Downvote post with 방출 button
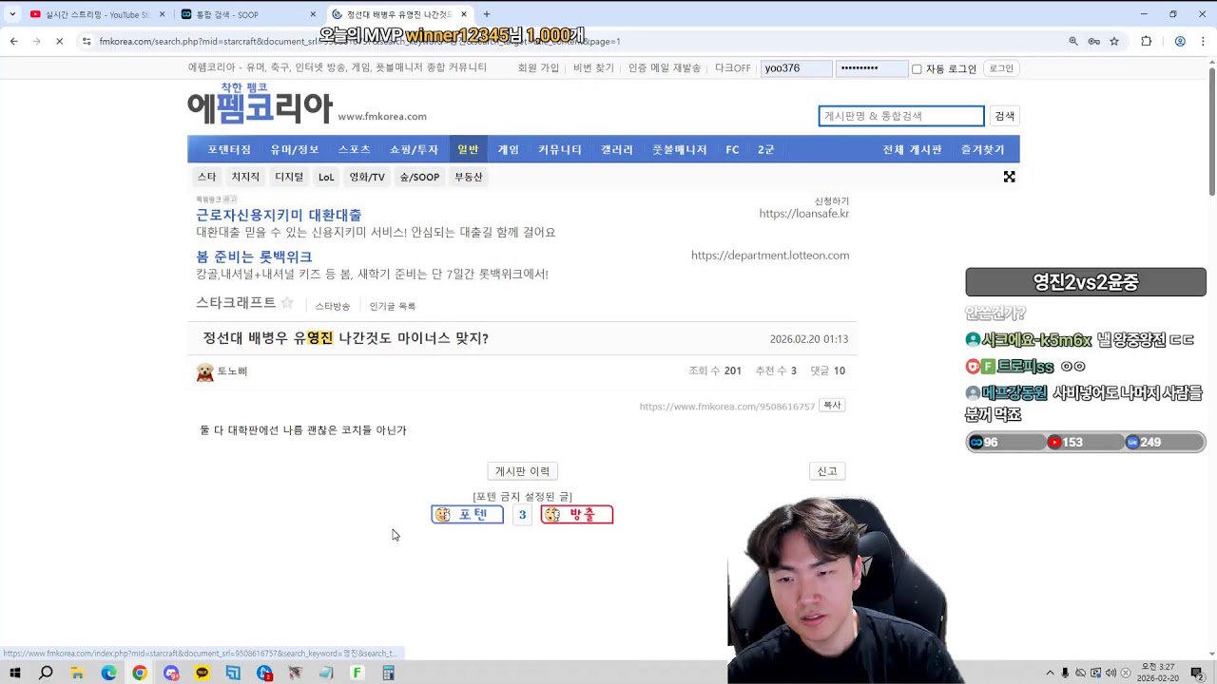 (576, 514)
